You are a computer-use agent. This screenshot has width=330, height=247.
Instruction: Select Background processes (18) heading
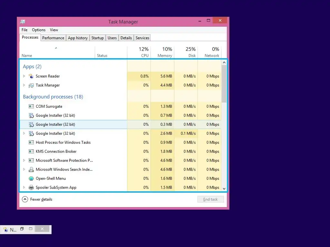(53, 96)
